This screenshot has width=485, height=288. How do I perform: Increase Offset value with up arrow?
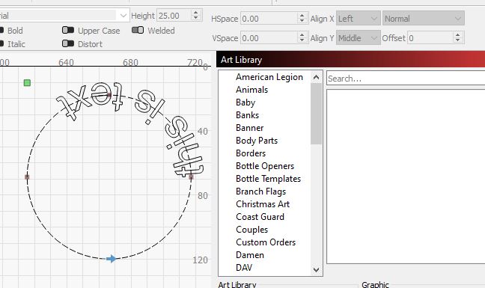coord(458,35)
